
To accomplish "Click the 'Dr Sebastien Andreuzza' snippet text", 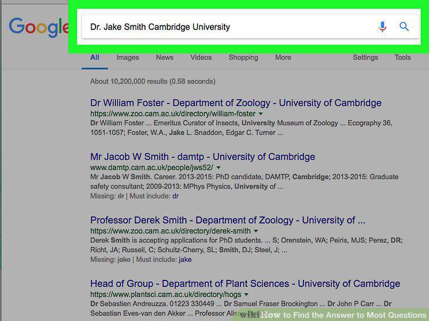I will click(x=128, y=303).
